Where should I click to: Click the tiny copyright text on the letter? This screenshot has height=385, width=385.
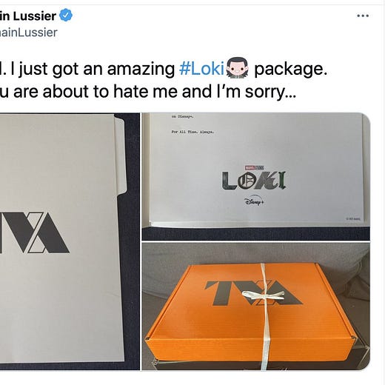click(x=353, y=218)
